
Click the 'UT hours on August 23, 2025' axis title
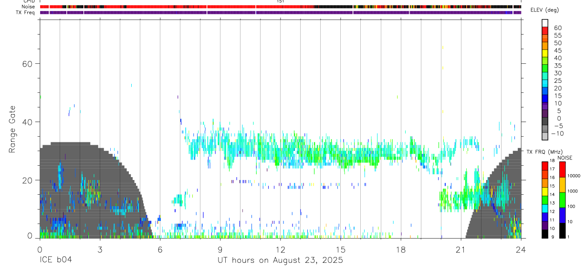click(280, 261)
